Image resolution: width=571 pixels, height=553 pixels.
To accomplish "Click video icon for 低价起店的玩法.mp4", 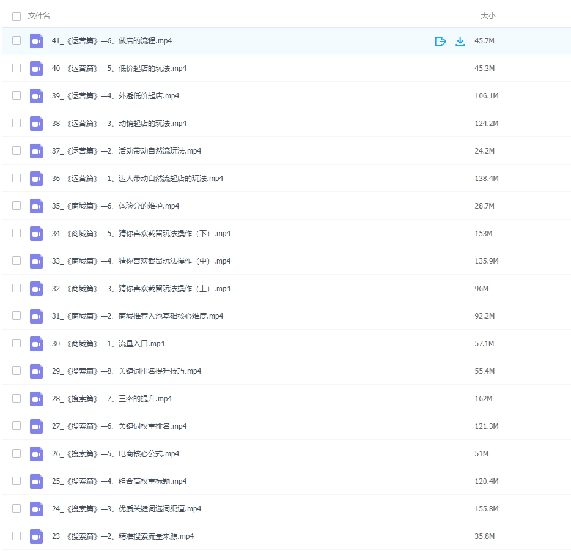I will [37, 69].
